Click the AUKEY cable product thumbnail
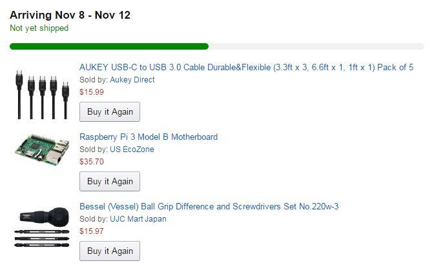 (42, 95)
